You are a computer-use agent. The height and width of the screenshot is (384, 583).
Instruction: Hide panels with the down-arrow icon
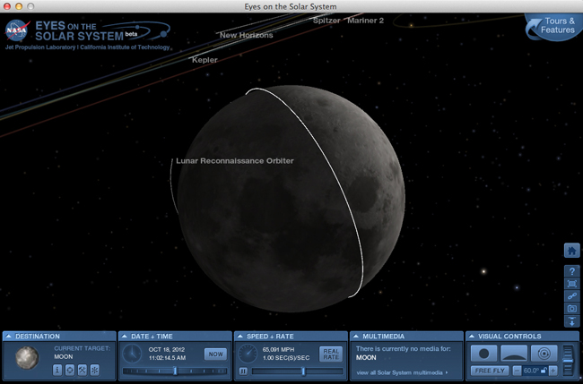click(572, 321)
